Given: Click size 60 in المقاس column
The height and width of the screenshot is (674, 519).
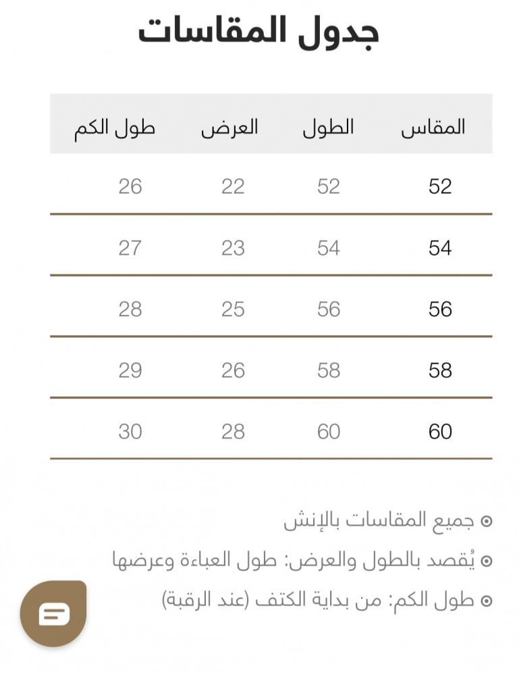Looking at the screenshot, I should pos(440,431).
